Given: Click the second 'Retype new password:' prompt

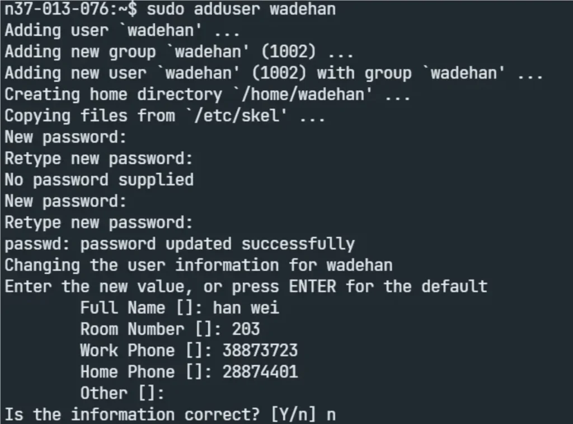Looking at the screenshot, I should coord(98,222).
